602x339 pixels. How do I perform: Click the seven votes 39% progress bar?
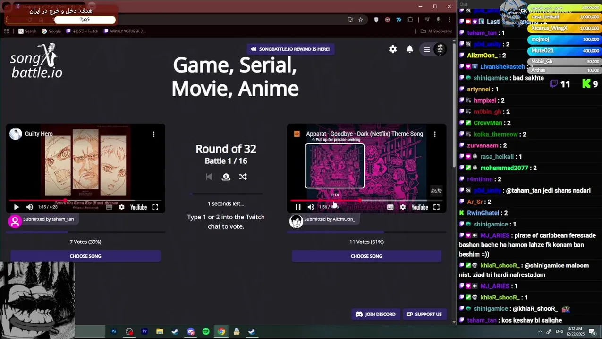pyautogui.click(x=85, y=232)
